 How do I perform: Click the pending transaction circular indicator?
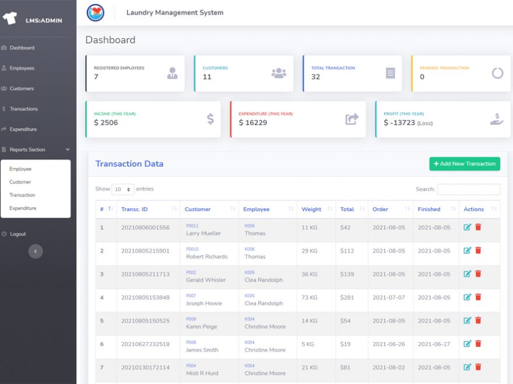pos(497,73)
